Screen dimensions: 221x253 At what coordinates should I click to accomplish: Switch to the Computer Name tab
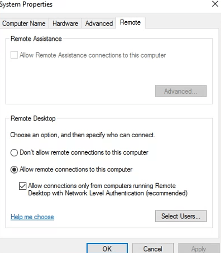tap(24, 23)
